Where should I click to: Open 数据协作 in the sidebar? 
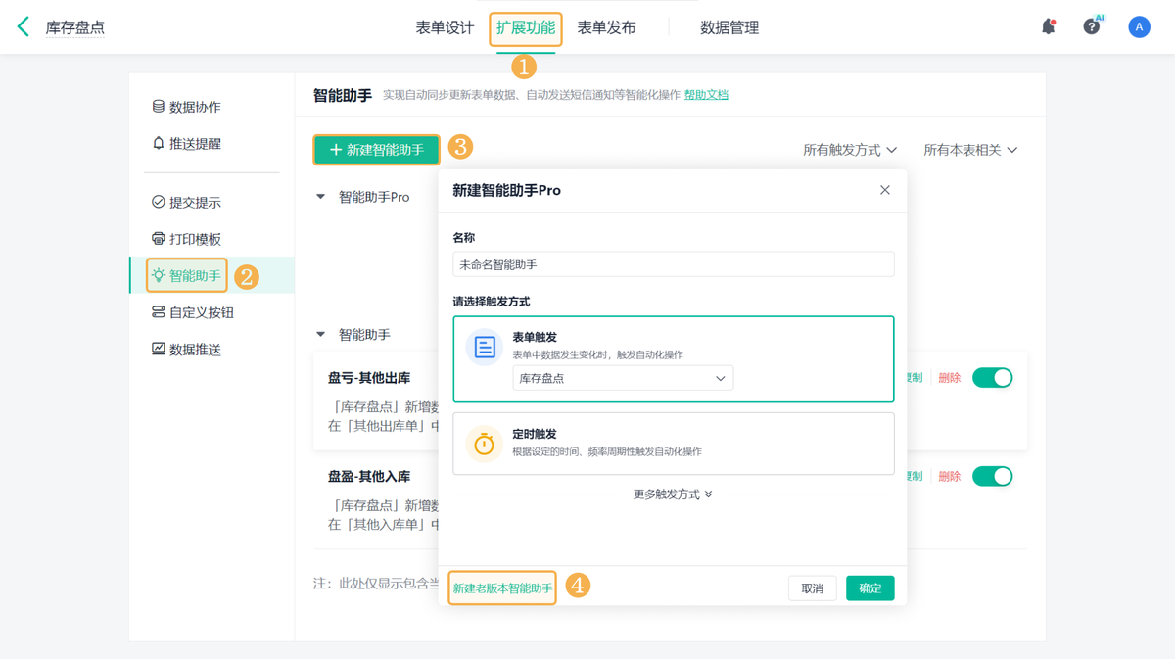(194, 107)
